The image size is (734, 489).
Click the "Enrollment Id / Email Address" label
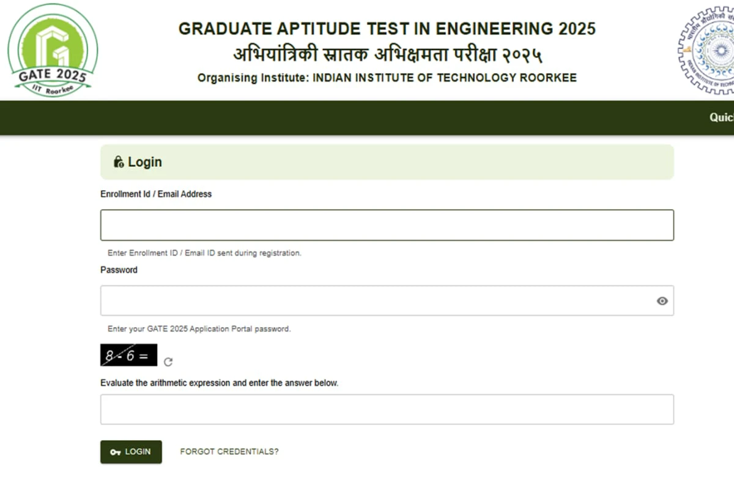point(156,194)
